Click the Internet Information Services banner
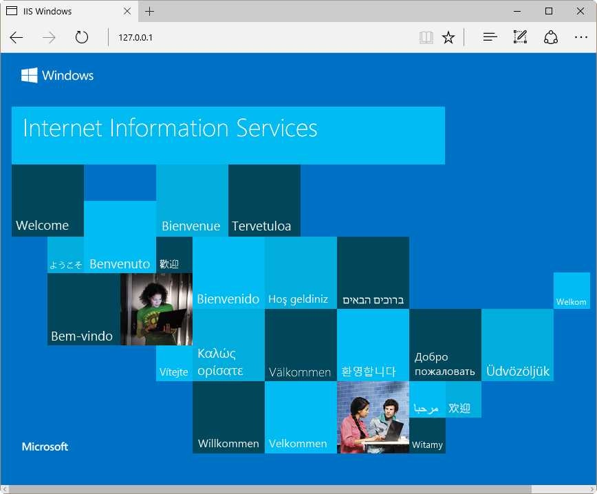The width and height of the screenshot is (597, 494). coord(228,135)
